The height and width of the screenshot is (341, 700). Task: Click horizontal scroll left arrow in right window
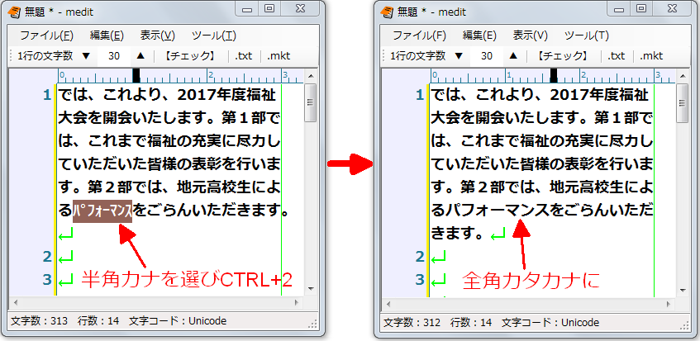coord(388,304)
